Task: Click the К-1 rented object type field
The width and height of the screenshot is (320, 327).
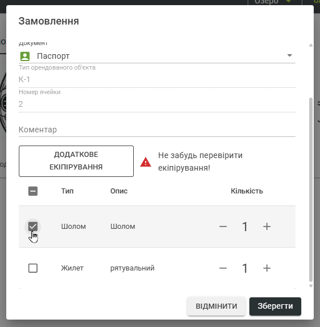Action: point(157,79)
